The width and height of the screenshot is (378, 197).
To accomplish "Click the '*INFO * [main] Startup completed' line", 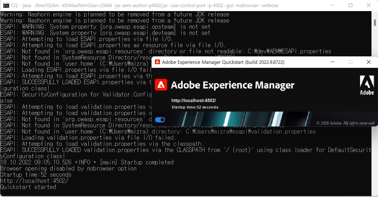I will [x=87, y=162].
